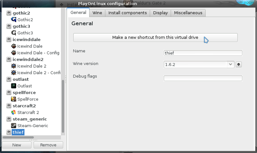The width and height of the screenshot is (257, 153).
Task: Click the thief virtual drive icon
Action: (x=9, y=132)
